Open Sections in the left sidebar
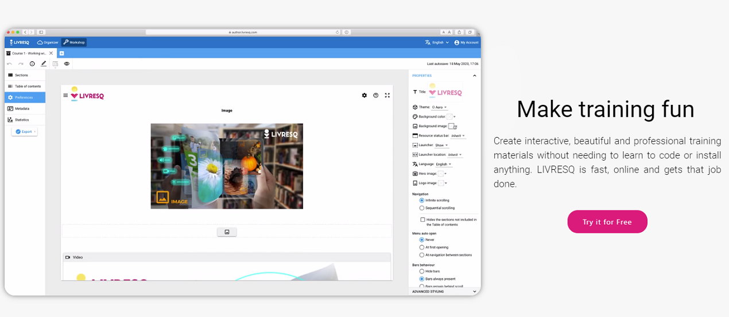Viewport: 729px width, 317px height. pyautogui.click(x=25, y=75)
